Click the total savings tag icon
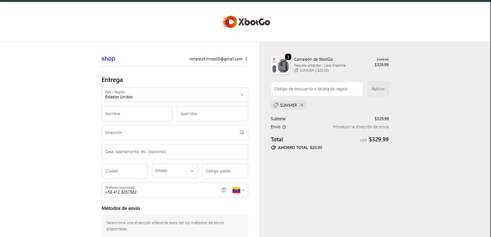The height and width of the screenshot is (237, 491). pos(274,148)
